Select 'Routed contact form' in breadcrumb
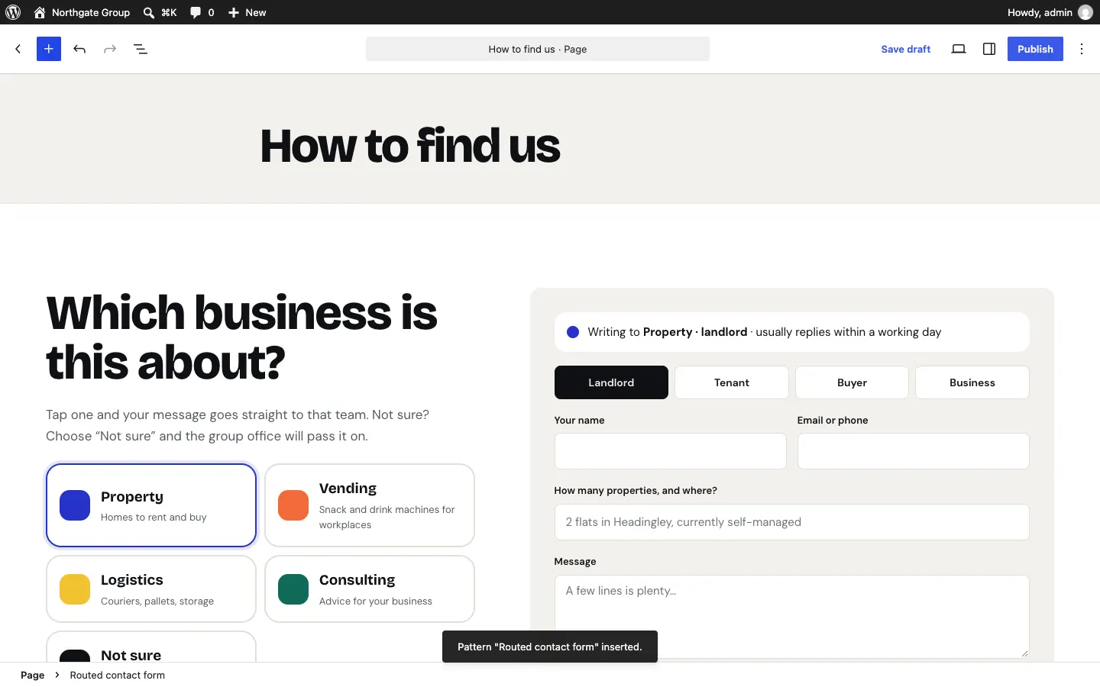The image size is (1100, 687). click(118, 675)
